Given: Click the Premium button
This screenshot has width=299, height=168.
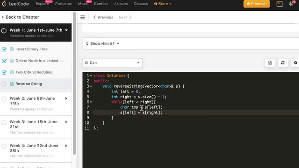Looking at the screenshot, I should click(x=256, y=4).
